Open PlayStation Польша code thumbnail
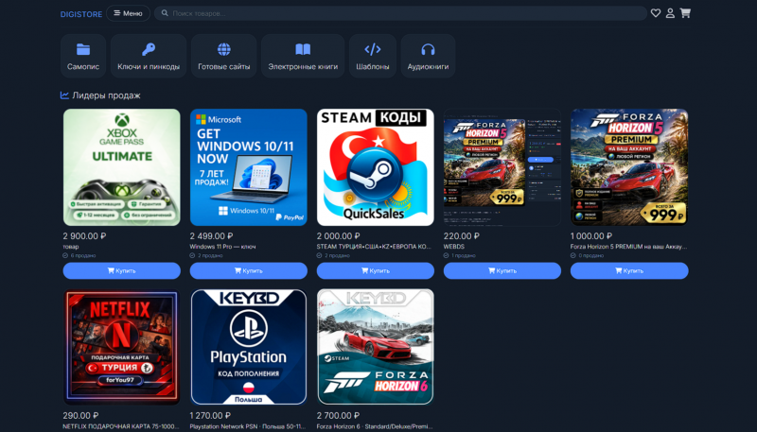This screenshot has width=757, height=432. (x=249, y=347)
